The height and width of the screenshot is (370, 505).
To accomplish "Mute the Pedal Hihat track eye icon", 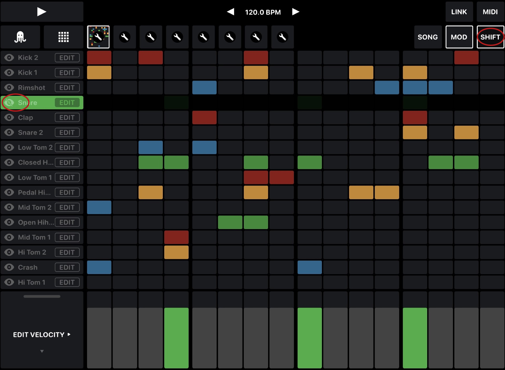I will point(9,192).
